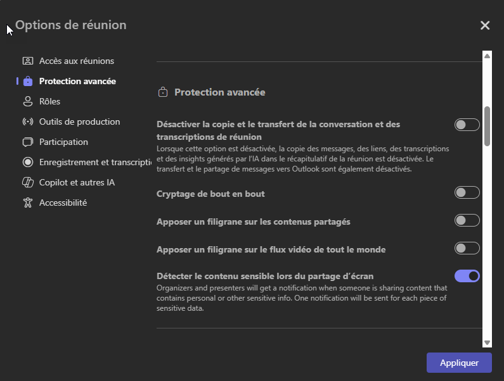Disable Détecter le contenu sensible toggle
Image resolution: width=504 pixels, height=381 pixels.
pos(467,276)
